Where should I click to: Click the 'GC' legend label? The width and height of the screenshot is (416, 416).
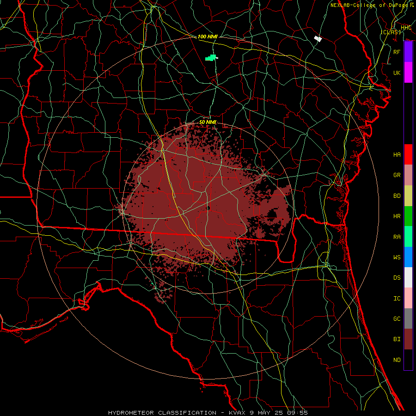(397, 319)
